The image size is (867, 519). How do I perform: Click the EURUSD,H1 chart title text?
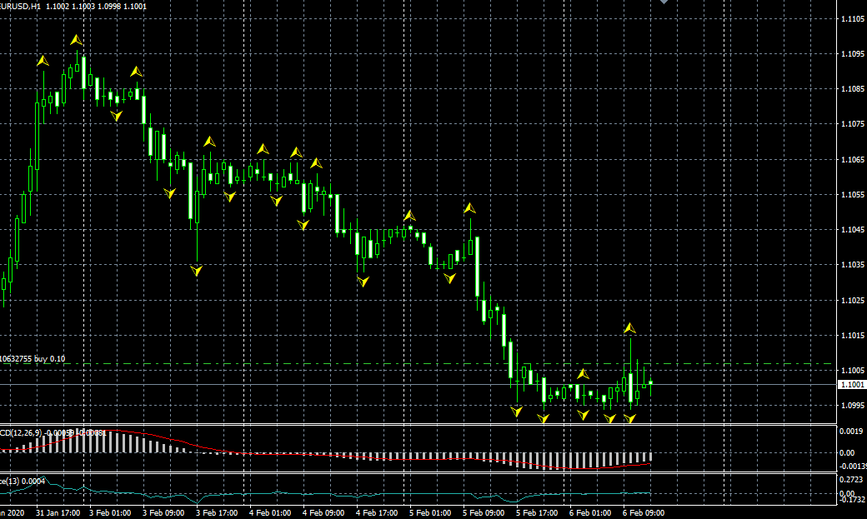(20, 6)
